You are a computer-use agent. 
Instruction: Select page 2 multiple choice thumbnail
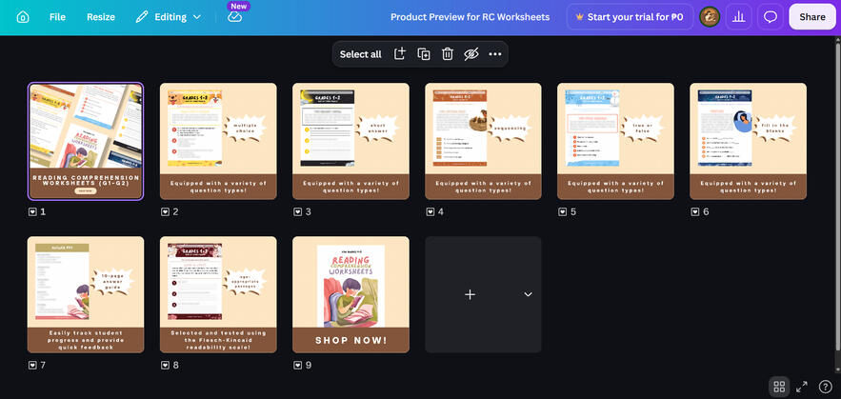[218, 141]
